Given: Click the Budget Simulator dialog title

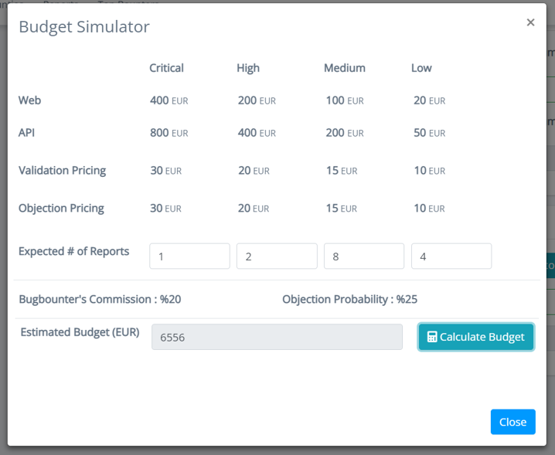Looking at the screenshot, I should pyautogui.click(x=84, y=27).
